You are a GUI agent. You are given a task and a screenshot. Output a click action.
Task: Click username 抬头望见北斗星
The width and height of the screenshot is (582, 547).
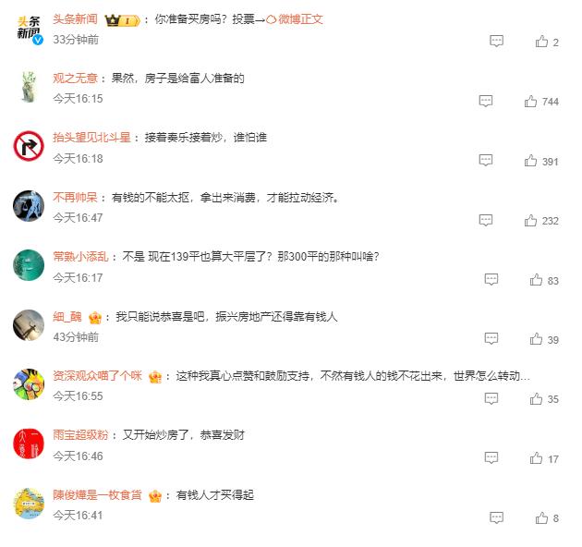(91, 138)
